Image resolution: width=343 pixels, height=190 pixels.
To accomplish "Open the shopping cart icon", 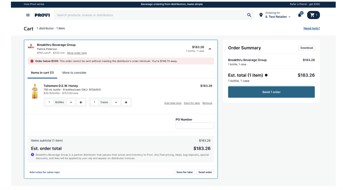I will click(313, 15).
